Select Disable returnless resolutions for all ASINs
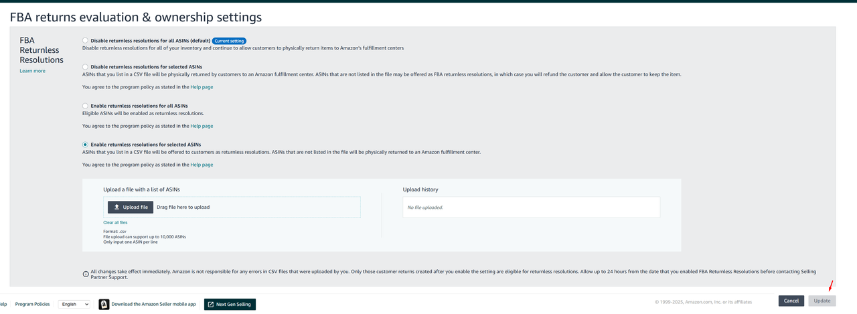Screen dimensions: 857x314 click(85, 41)
